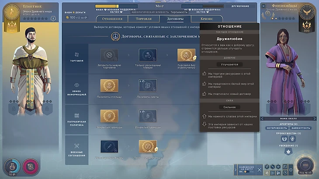Open the question mark help icon
319x179 pixels.
(x=285, y=173)
